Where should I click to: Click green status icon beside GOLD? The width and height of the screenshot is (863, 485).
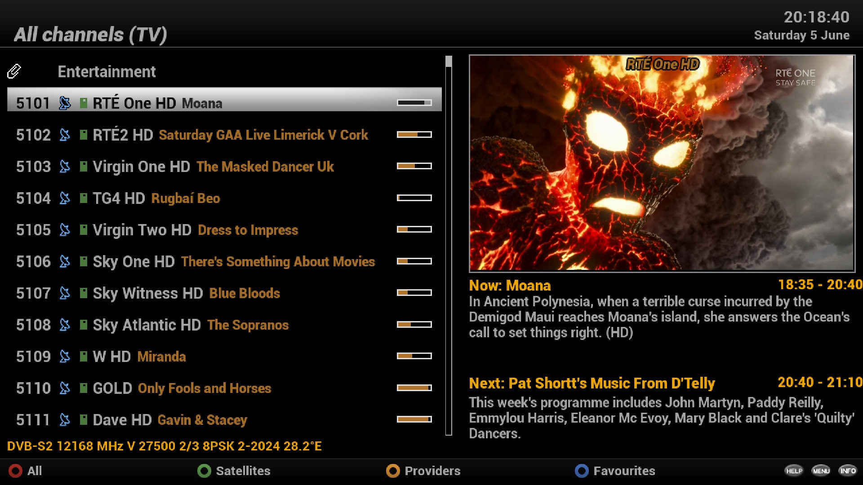pyautogui.click(x=83, y=388)
